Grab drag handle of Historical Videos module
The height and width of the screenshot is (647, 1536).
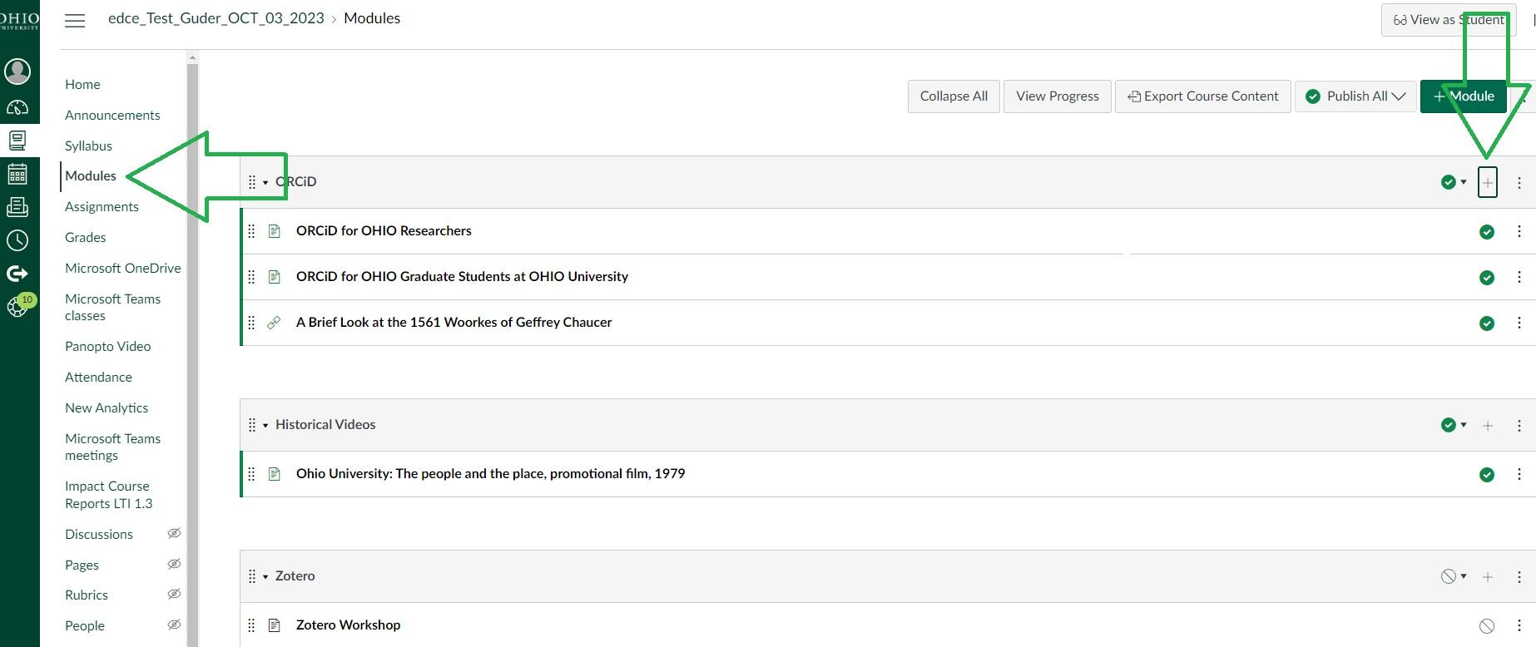click(252, 425)
